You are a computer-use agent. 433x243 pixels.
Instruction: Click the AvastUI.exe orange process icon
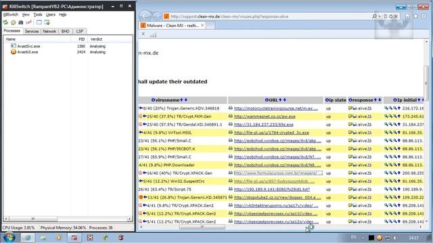pos(14,52)
